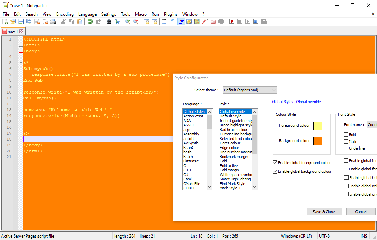Viewport: 377px width, 240px height.
Task: Click the Close All toolbar icon
Action: coord(45,21)
